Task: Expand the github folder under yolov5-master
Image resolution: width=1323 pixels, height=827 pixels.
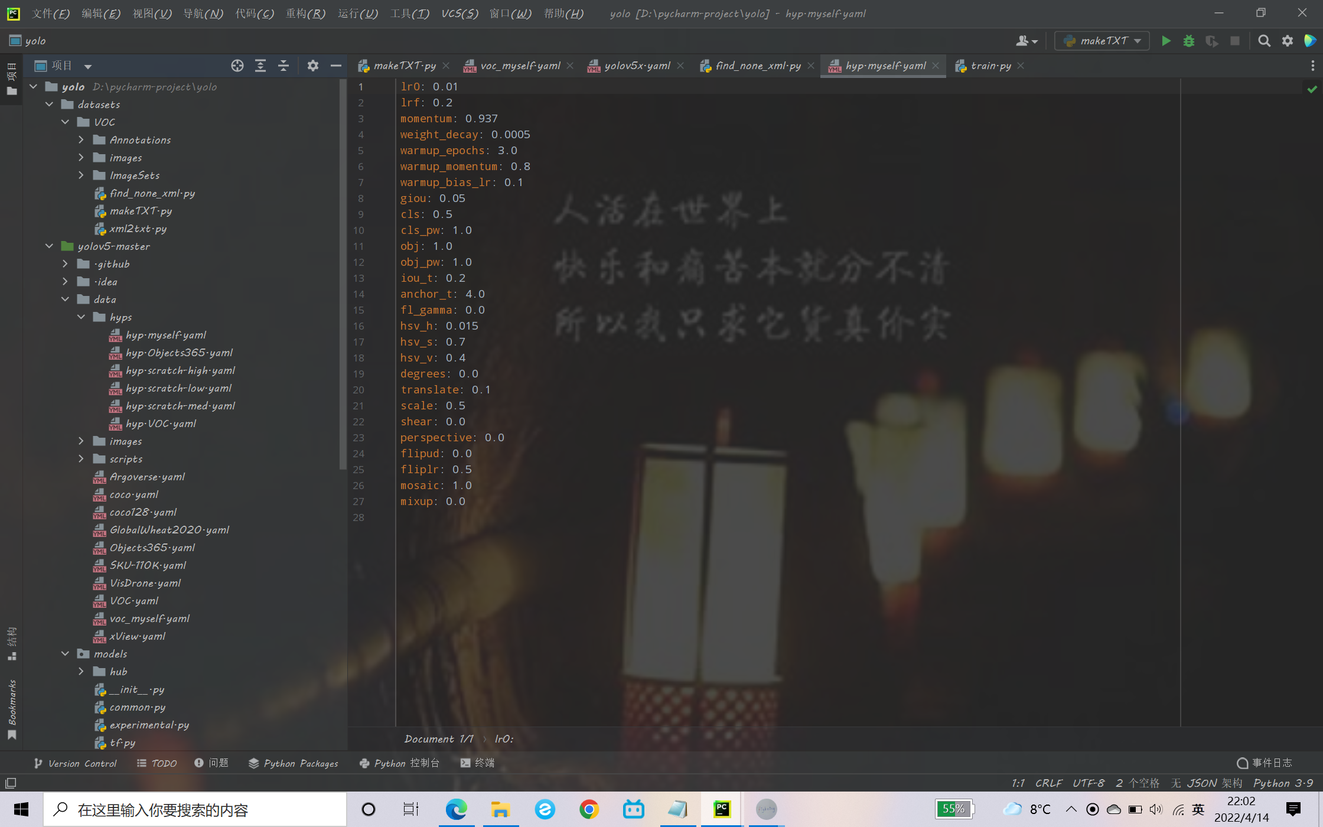Action: click(65, 263)
